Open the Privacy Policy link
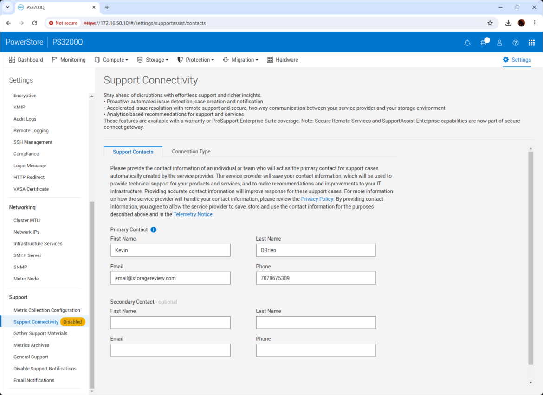The width and height of the screenshot is (543, 395). tap(317, 199)
